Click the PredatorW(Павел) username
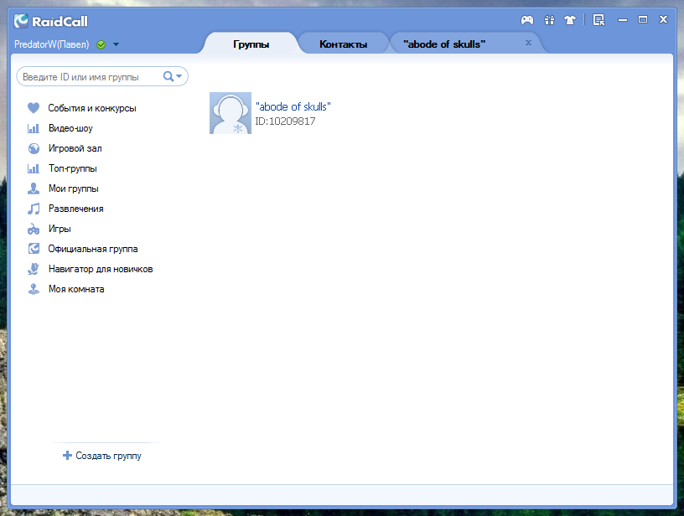 pyautogui.click(x=51, y=44)
